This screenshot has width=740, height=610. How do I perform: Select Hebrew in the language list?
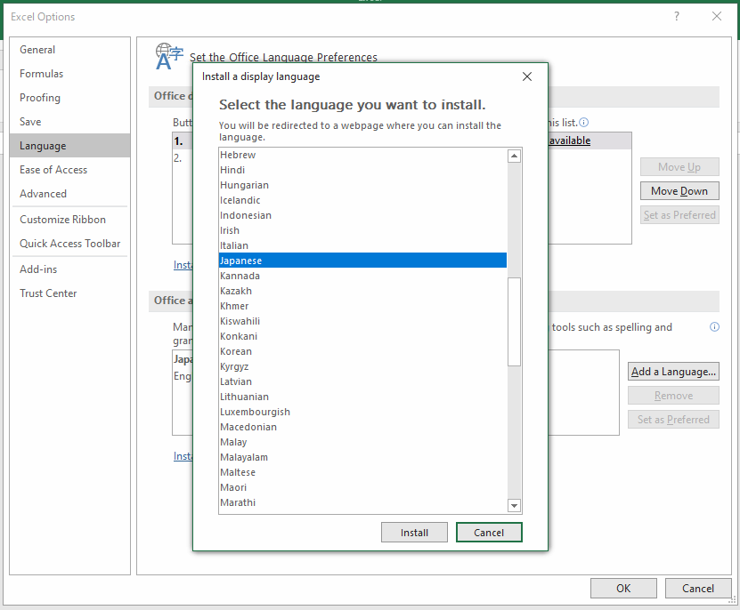(362, 155)
